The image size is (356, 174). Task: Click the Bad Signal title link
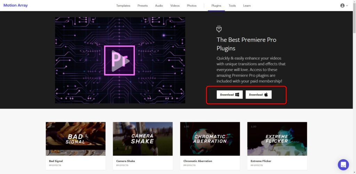click(x=56, y=161)
